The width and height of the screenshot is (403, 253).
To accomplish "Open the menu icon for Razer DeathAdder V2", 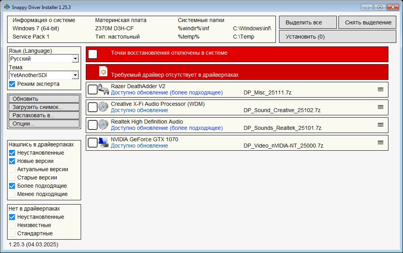I will (x=380, y=89).
